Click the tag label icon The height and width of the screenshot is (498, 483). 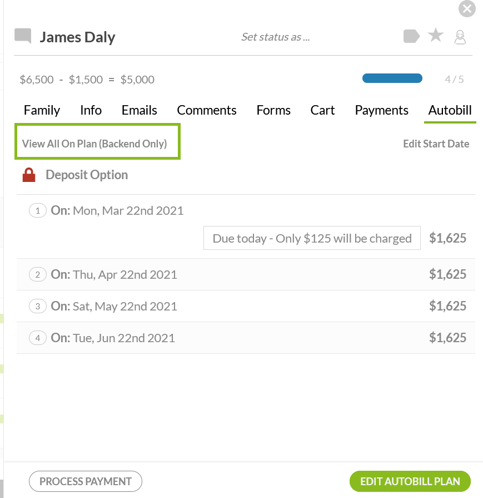pos(411,37)
